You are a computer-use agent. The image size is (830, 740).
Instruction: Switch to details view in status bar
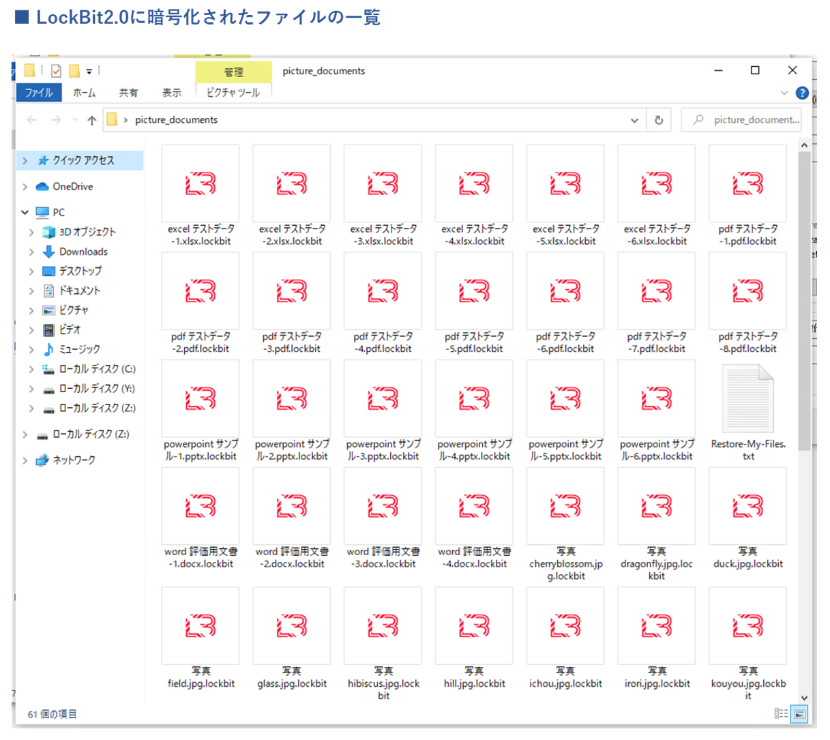tap(781, 714)
